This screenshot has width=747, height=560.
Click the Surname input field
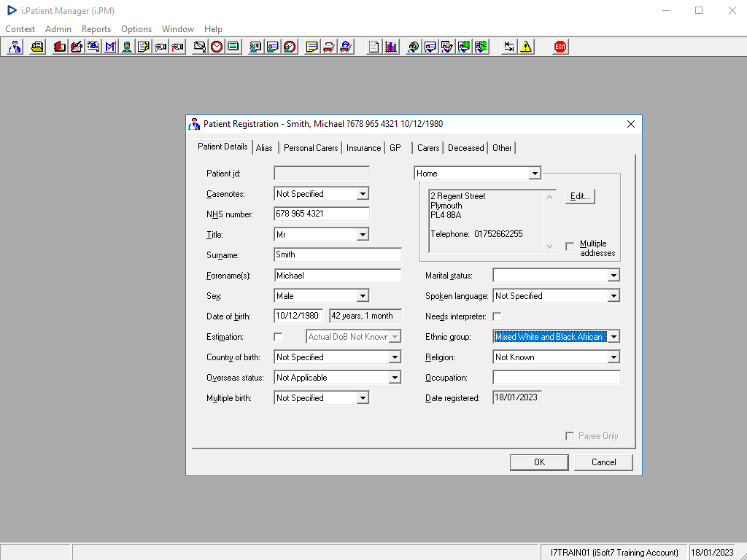(x=337, y=254)
